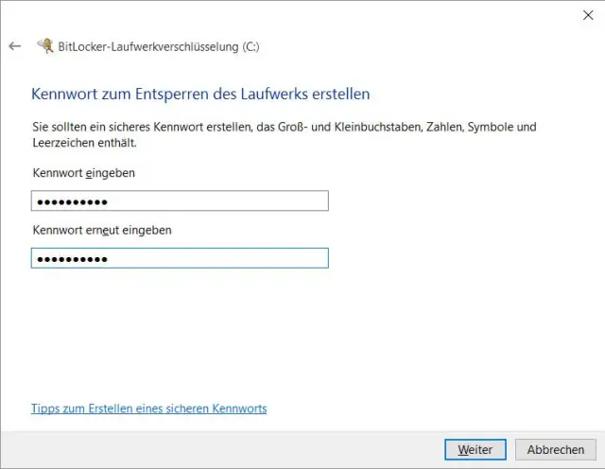Click the BitLocker keys icon in title
The width and height of the screenshot is (605, 469).
(x=44, y=45)
